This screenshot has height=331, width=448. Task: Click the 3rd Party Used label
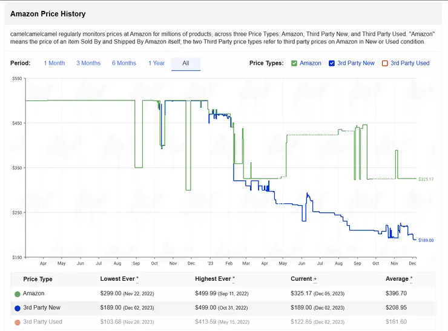(410, 63)
